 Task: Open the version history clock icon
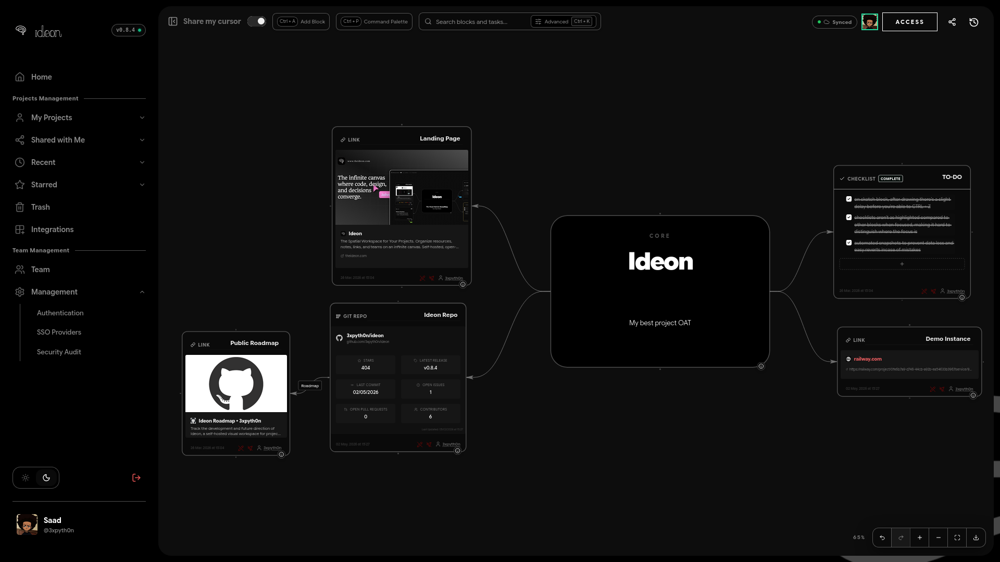pyautogui.click(x=974, y=22)
